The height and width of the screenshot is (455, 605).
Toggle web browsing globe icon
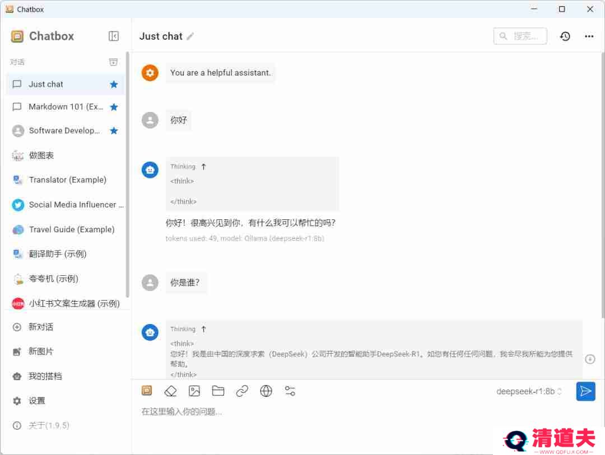(266, 391)
